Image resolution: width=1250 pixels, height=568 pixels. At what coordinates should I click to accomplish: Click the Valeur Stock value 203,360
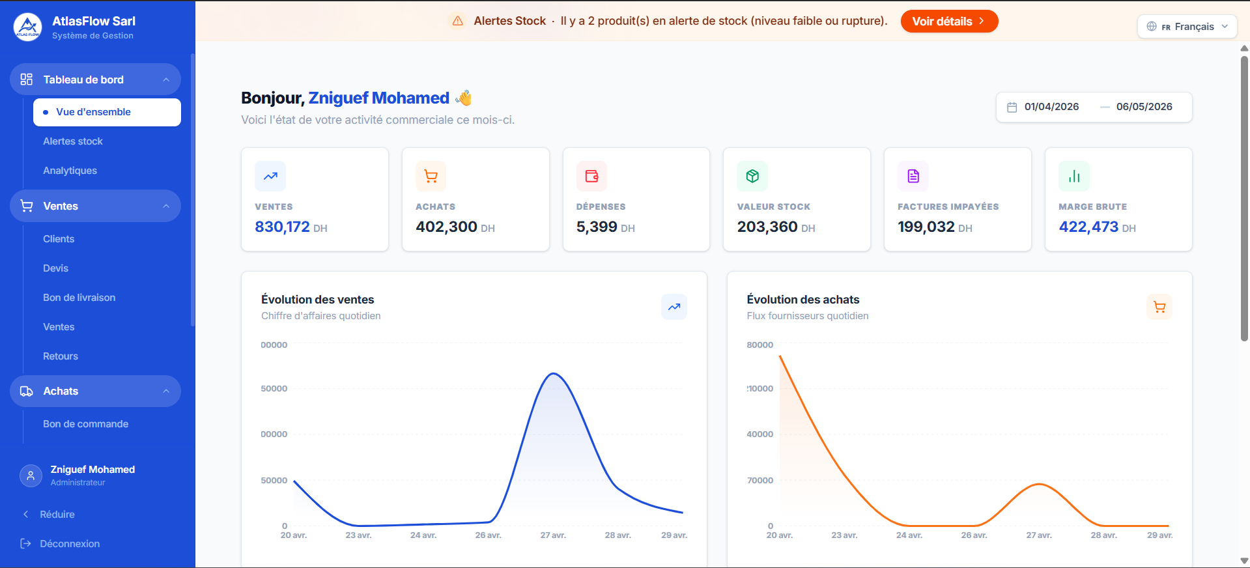point(767,227)
